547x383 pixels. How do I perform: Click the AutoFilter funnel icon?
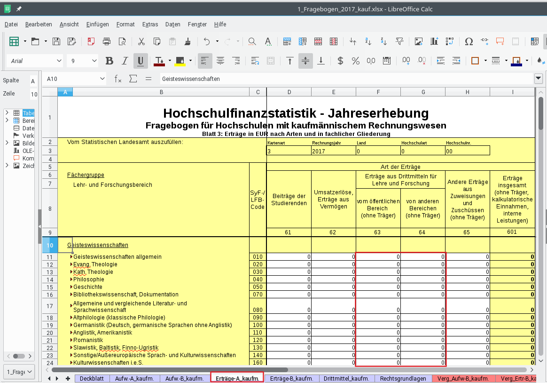tap(399, 41)
